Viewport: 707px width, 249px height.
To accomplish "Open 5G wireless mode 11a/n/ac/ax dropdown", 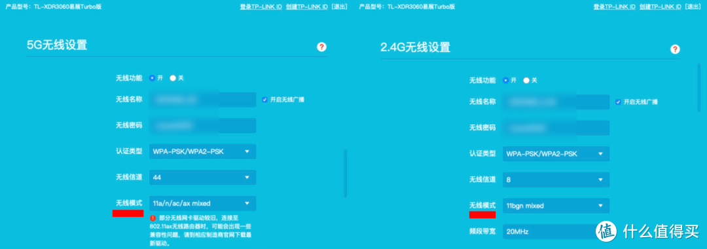I will pos(202,203).
